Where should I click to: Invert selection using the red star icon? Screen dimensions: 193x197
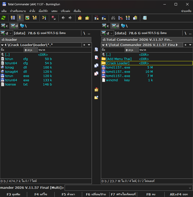click(54, 18)
